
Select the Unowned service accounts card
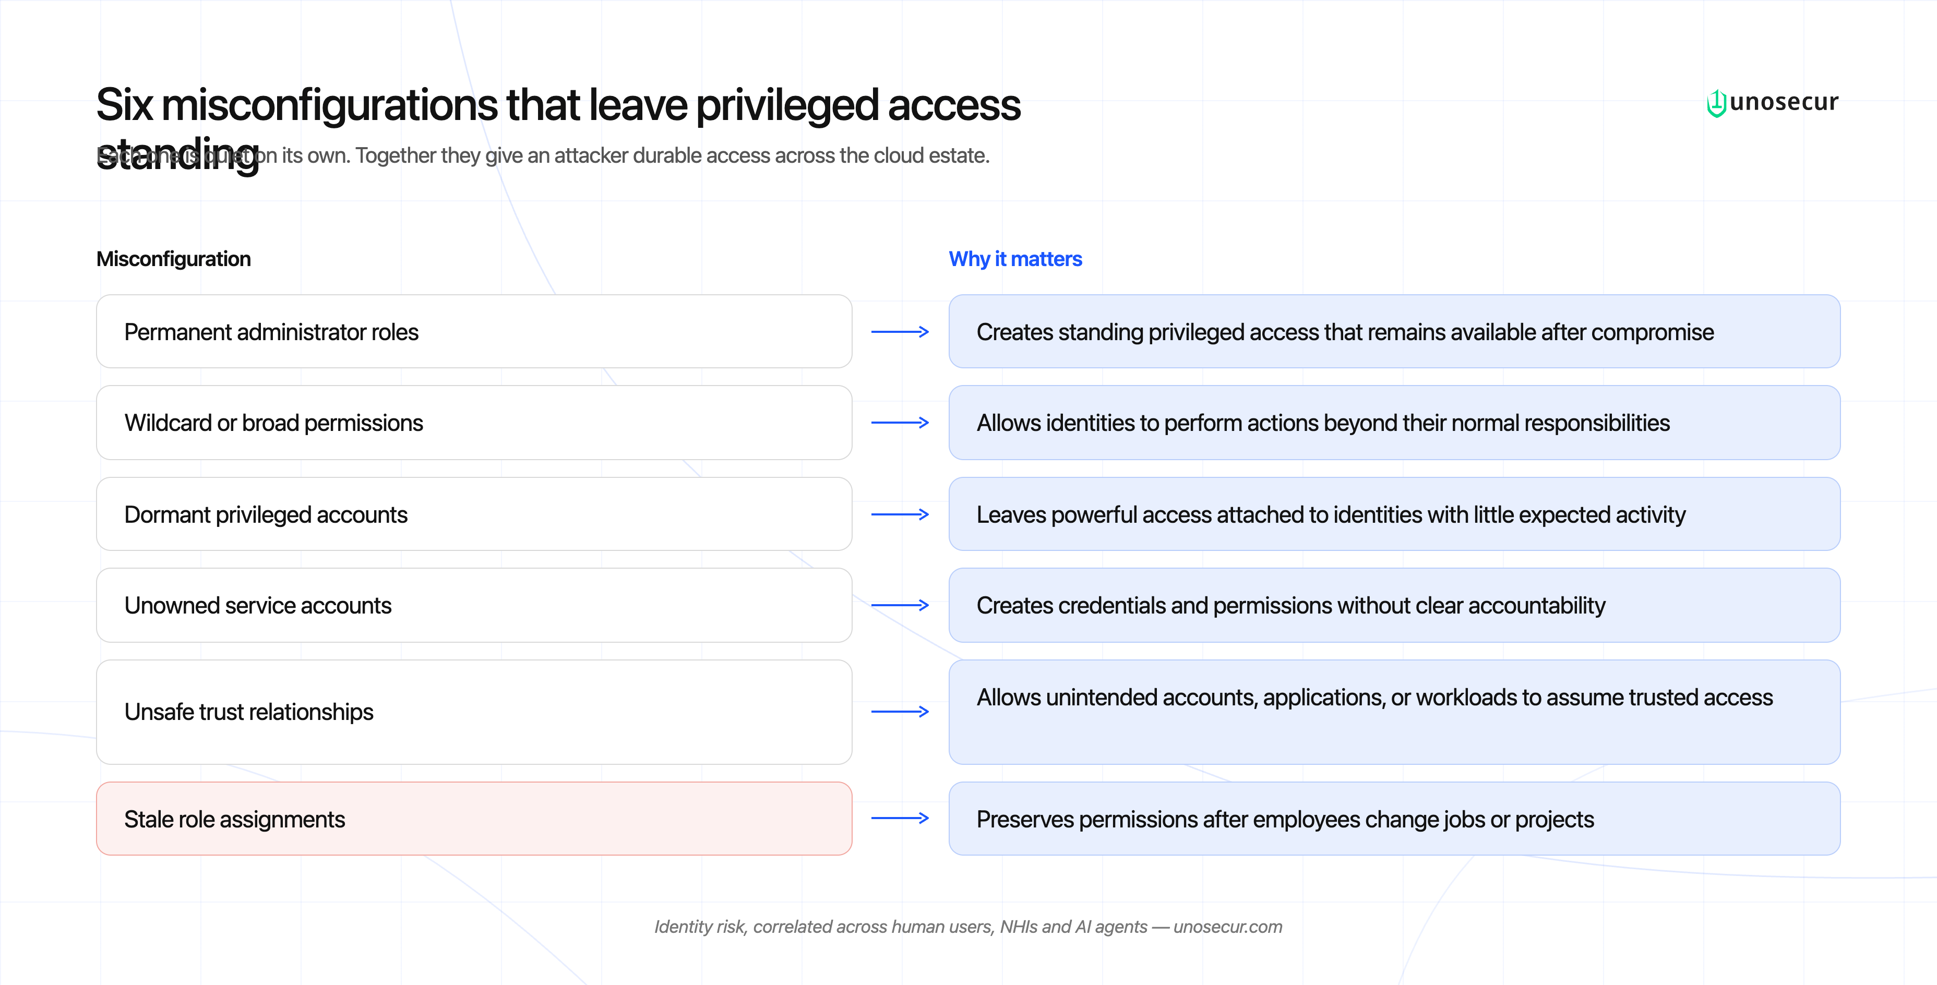click(474, 605)
